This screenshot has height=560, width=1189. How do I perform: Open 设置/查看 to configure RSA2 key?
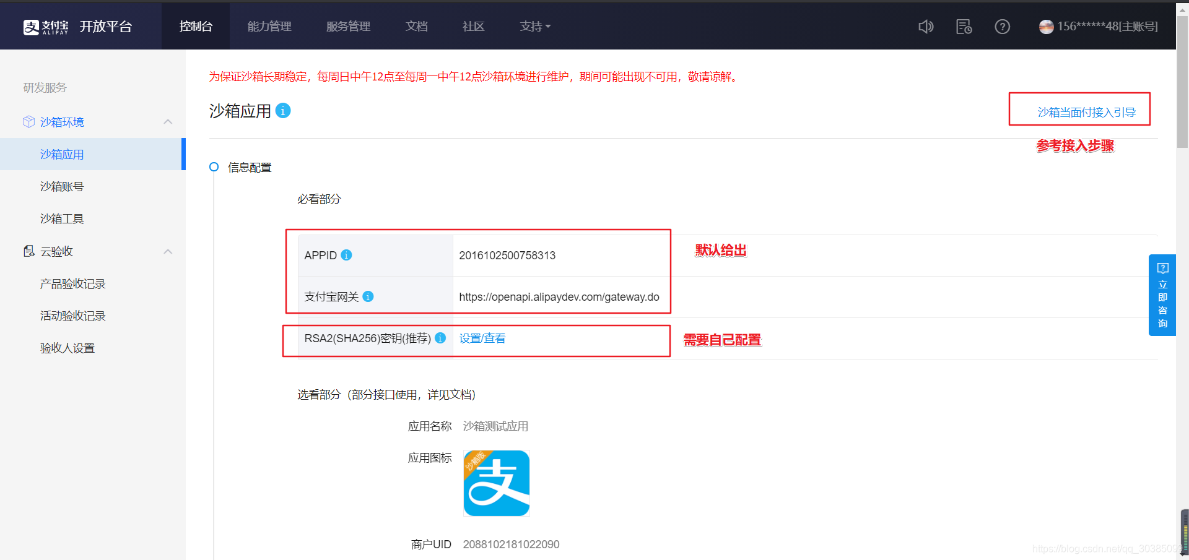pyautogui.click(x=482, y=338)
